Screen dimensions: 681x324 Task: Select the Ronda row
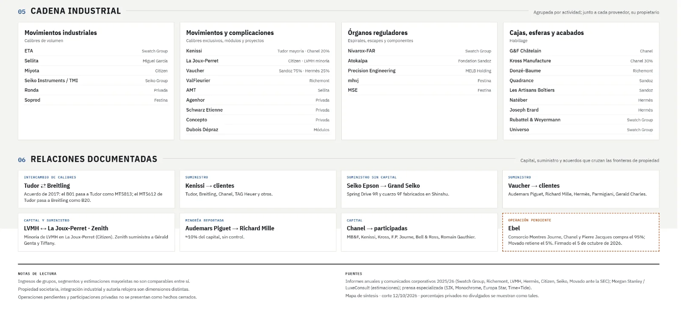(96, 90)
